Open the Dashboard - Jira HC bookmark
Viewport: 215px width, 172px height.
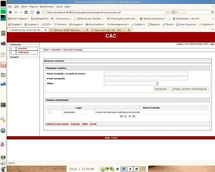(186, 19)
